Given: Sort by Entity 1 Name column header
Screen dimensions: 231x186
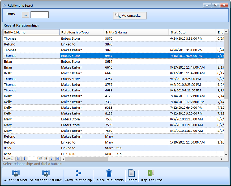Looking at the screenshot, I should (x=31, y=33).
